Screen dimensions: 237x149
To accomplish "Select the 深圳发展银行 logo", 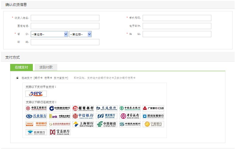I will coord(153,116).
